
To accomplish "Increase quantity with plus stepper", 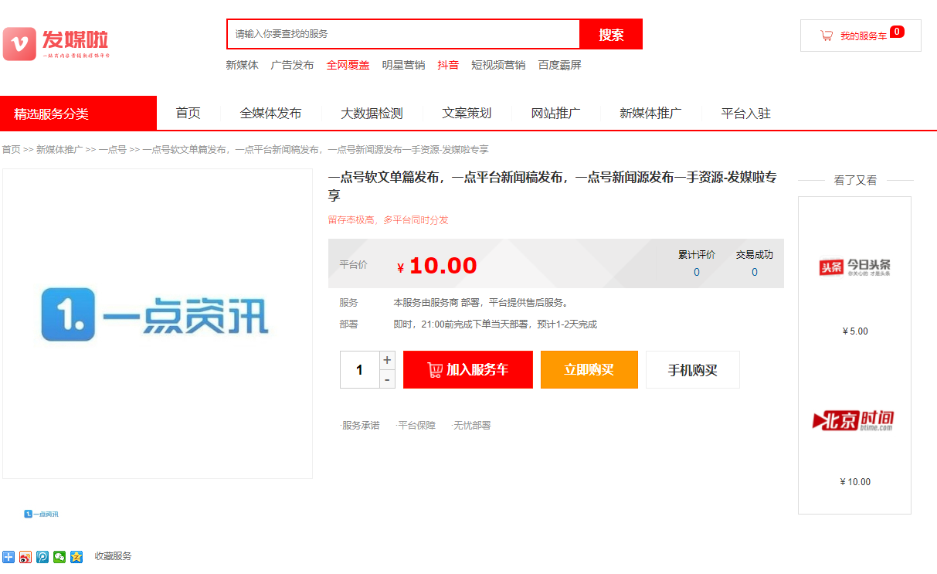I will coord(387,360).
